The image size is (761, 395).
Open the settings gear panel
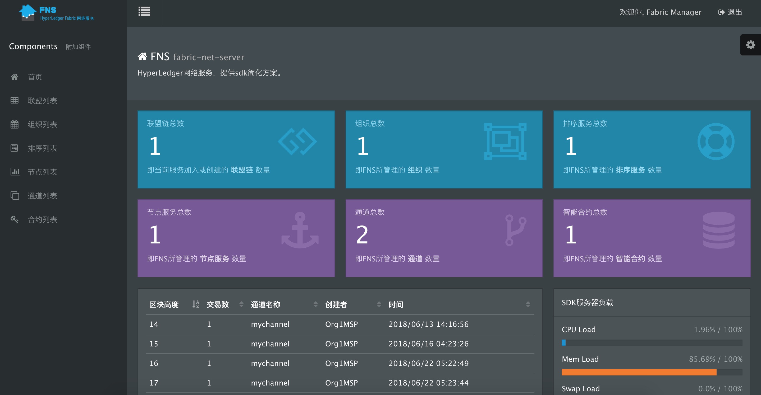pos(750,45)
